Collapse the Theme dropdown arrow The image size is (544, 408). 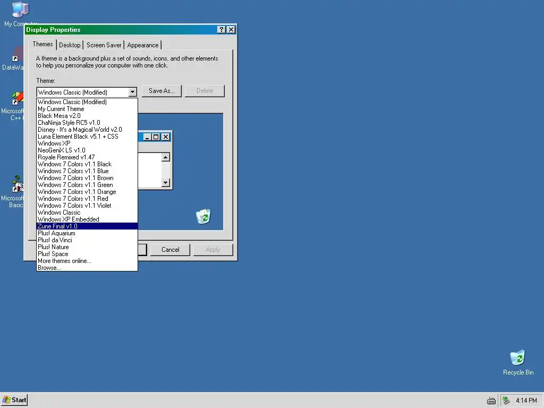pos(132,92)
